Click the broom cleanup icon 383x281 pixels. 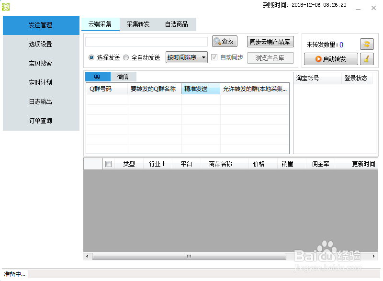coord(367,58)
